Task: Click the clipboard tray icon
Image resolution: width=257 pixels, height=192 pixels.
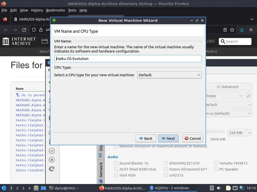Action: (228, 188)
